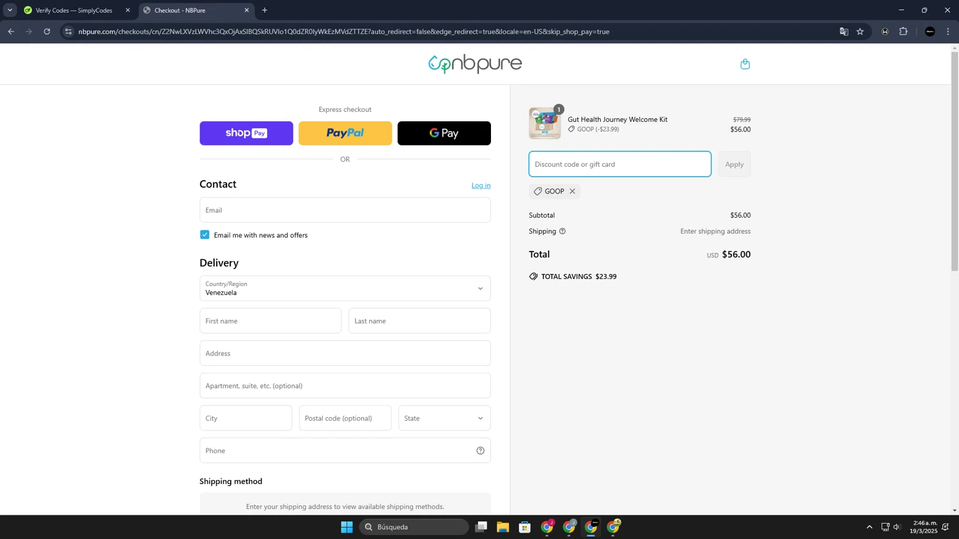Close the Checkout NBPure tab
Image resolution: width=959 pixels, height=539 pixels.
click(x=247, y=10)
